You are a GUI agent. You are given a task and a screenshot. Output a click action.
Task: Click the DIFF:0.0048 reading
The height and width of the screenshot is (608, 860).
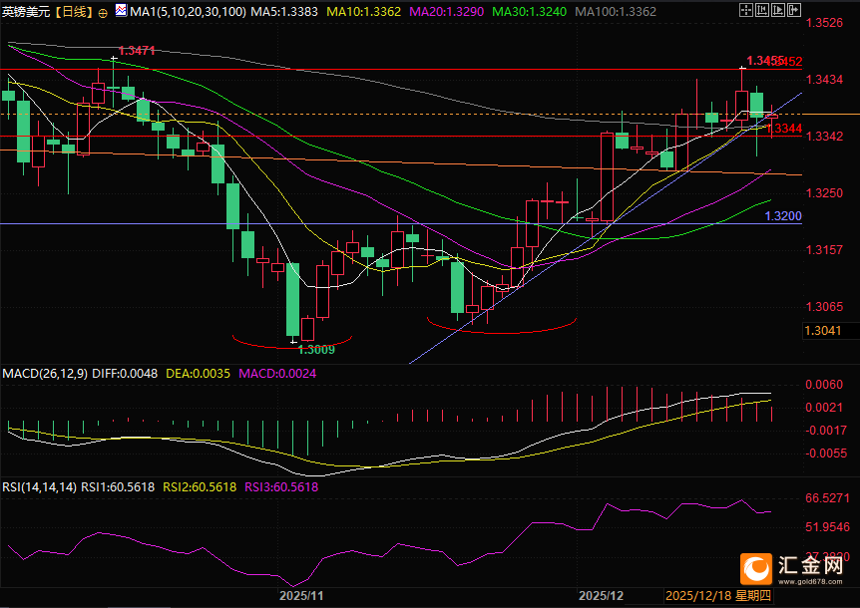(125, 374)
